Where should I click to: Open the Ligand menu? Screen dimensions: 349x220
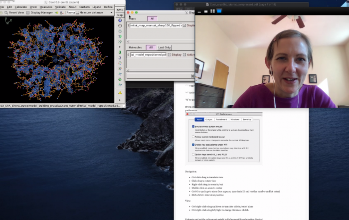97,7
